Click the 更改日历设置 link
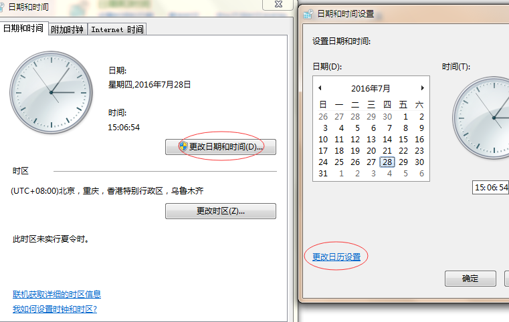 coord(336,257)
